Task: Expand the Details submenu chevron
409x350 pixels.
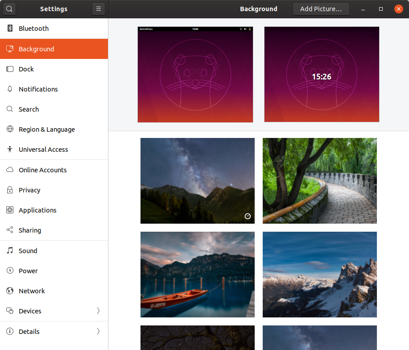Action: coord(98,331)
